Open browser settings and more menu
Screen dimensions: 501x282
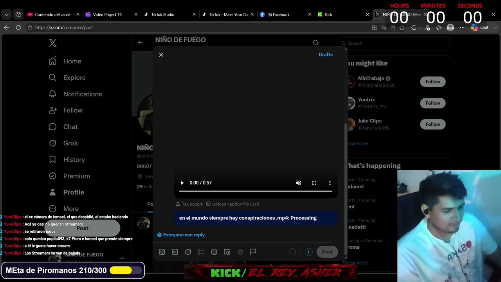click(x=462, y=27)
